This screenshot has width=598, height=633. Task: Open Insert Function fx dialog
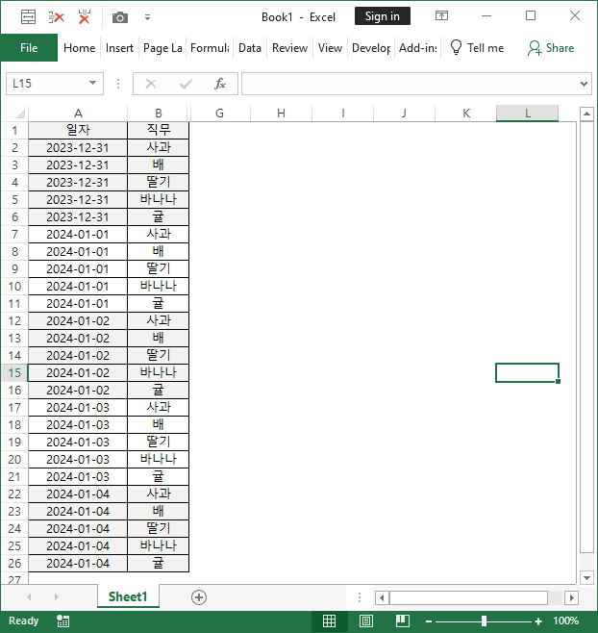click(x=220, y=84)
